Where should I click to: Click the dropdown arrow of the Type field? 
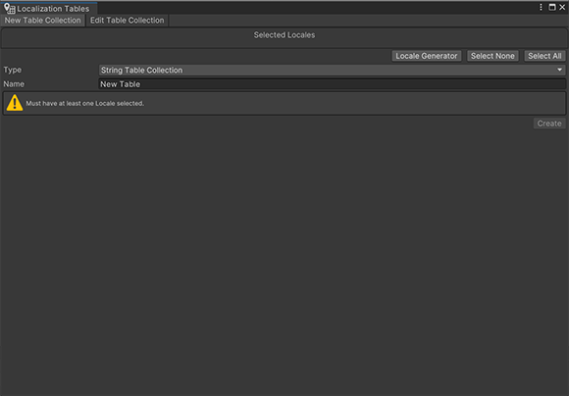coord(559,70)
